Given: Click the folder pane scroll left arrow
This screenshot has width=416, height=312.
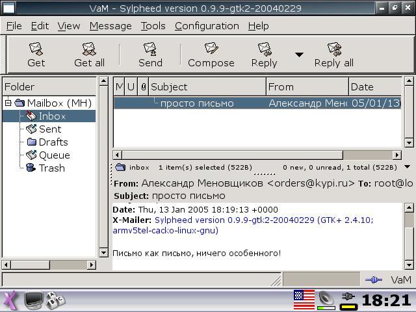Looking at the screenshot, I should point(6,265).
